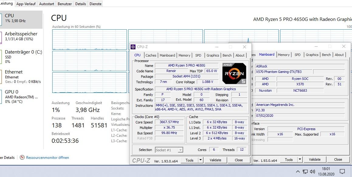352x177 pixels.
Task: Switch to Autostart tab in Task Manager
Action: coord(46,4)
